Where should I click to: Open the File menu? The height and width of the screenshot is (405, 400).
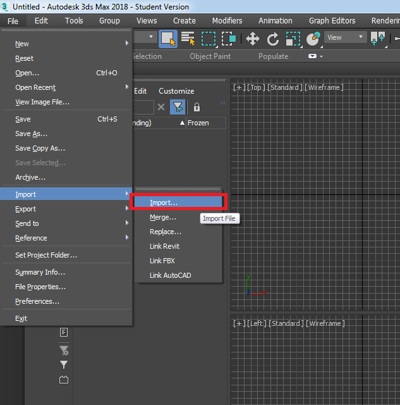click(x=13, y=21)
